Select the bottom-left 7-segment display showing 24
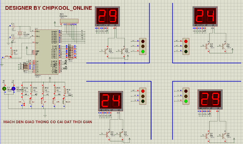 tap(110, 101)
